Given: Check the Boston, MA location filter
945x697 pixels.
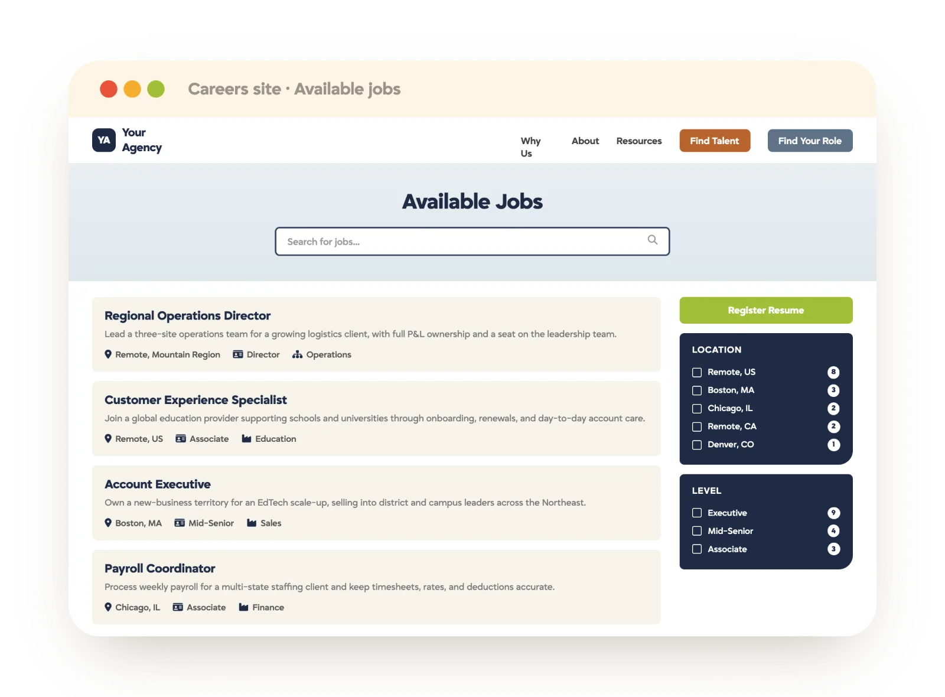Looking at the screenshot, I should pos(697,390).
